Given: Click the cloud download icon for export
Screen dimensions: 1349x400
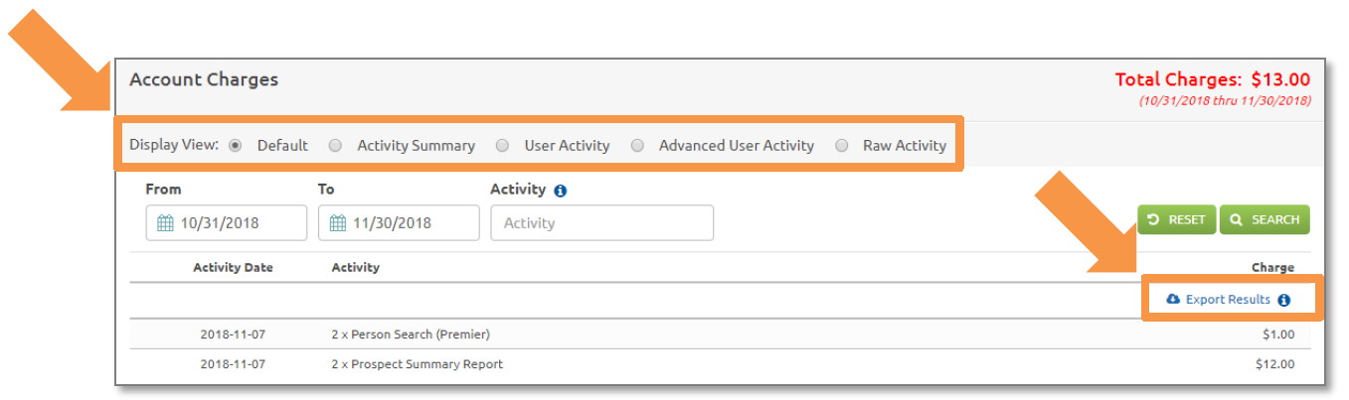Looking at the screenshot, I should click(x=1173, y=299).
